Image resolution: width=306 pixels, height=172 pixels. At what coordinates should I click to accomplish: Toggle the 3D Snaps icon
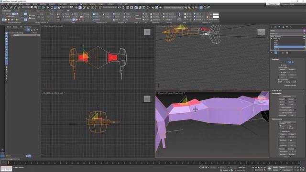(x=84, y=8)
